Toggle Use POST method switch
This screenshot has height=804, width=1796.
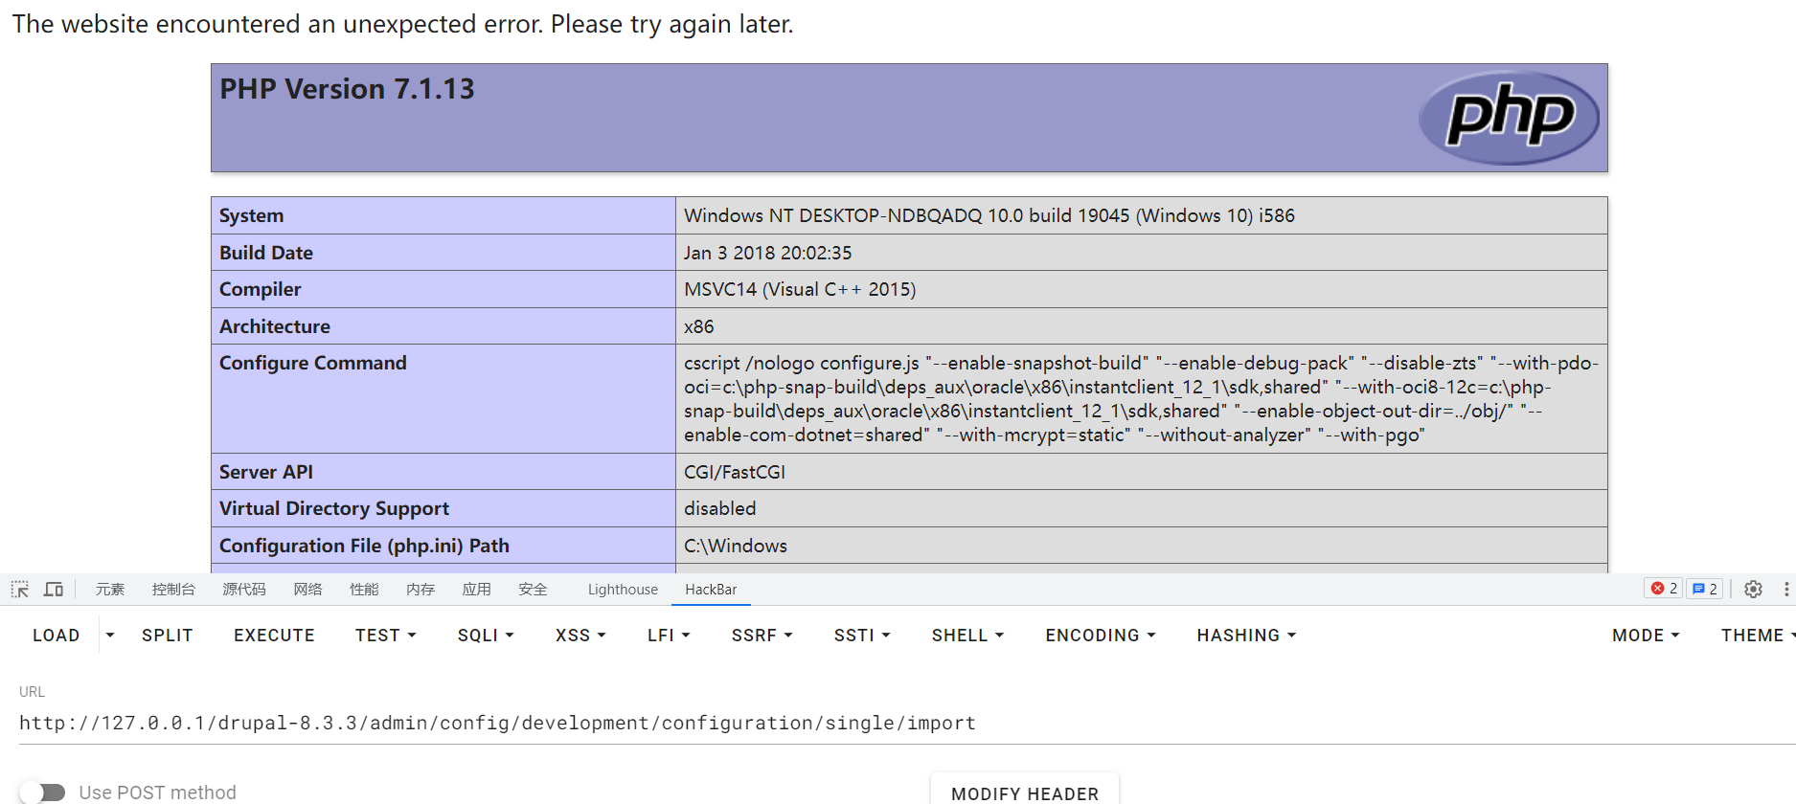click(43, 793)
